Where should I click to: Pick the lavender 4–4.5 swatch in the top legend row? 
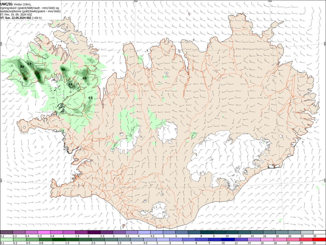[x=144, y=232]
